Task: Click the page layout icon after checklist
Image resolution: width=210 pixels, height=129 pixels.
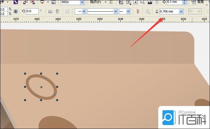Action: (121, 2)
